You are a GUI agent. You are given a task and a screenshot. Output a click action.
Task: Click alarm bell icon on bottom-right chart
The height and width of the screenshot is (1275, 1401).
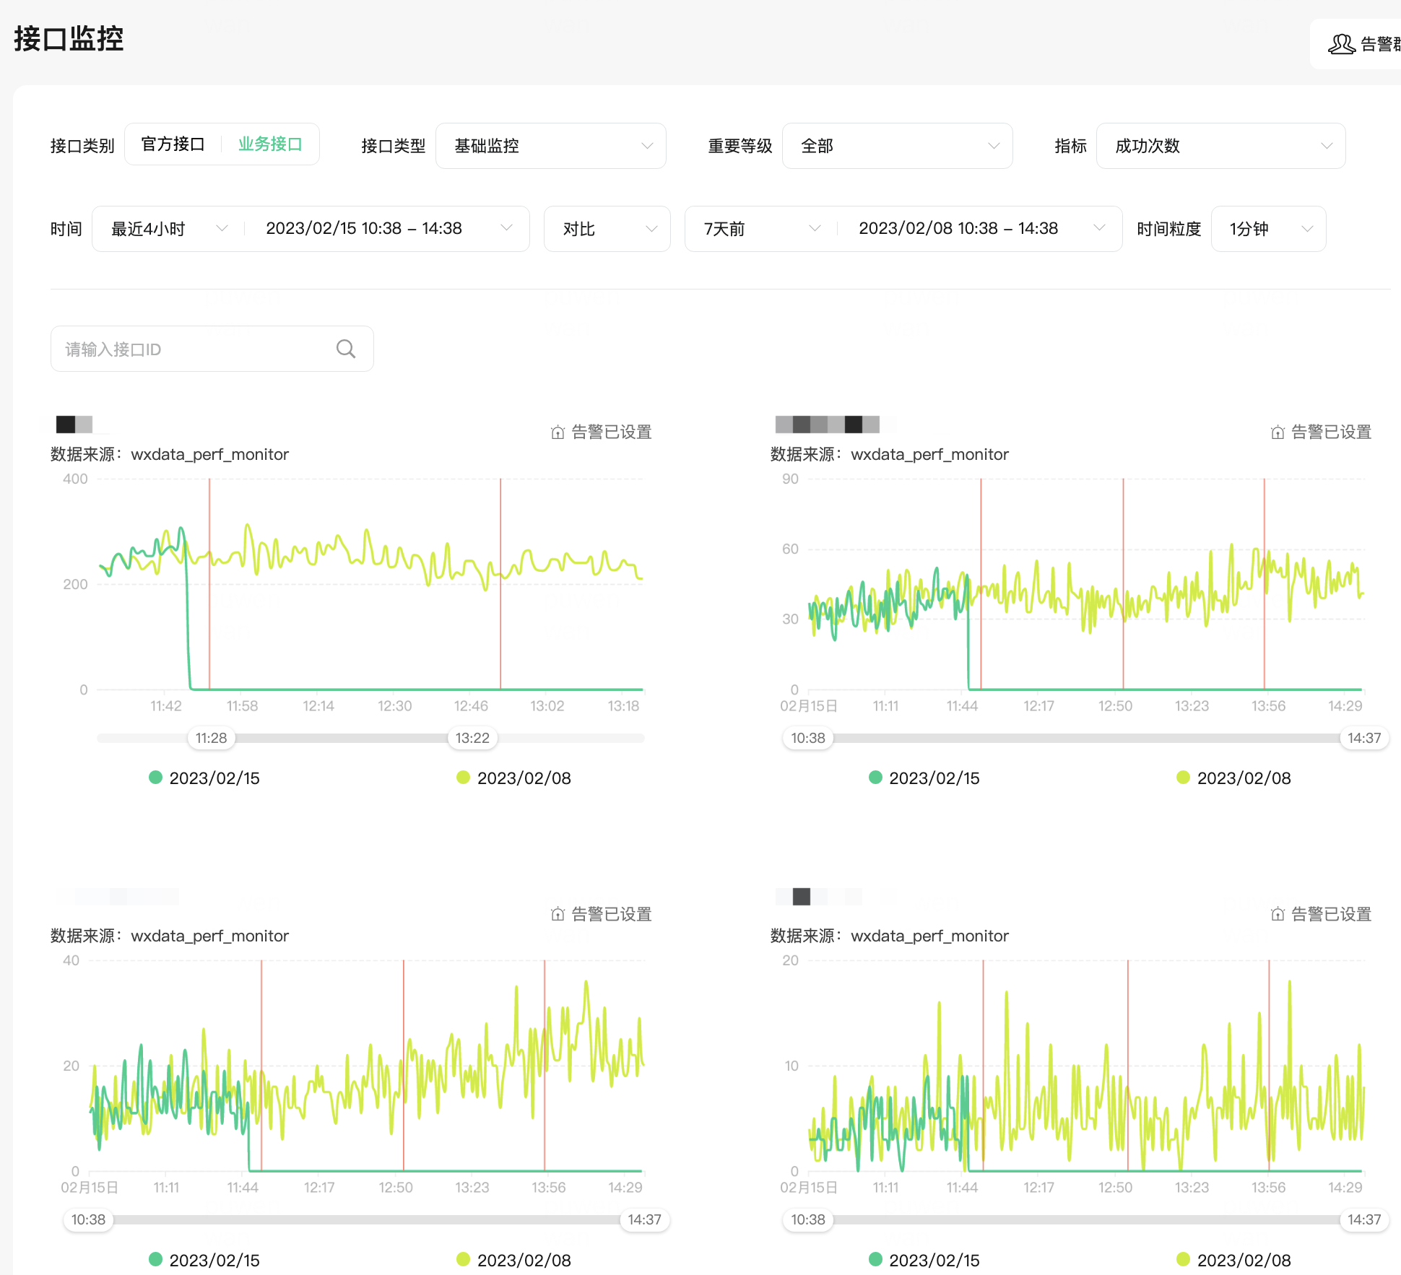point(1278,915)
